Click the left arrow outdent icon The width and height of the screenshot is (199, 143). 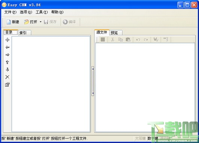(x=8, y=47)
